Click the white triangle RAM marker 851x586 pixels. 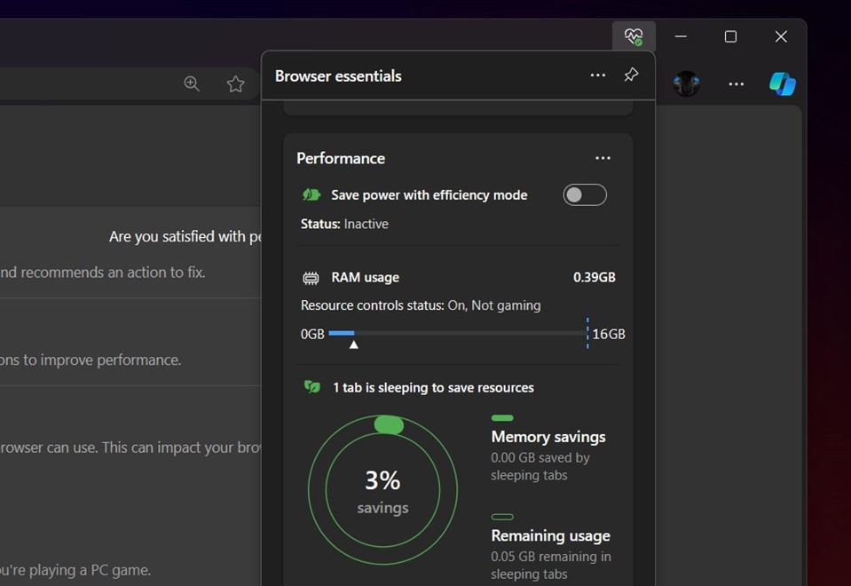(353, 344)
